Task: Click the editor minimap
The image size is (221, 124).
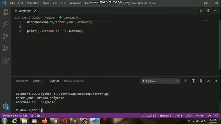Action: click(205, 21)
